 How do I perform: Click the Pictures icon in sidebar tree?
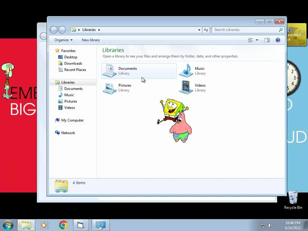coord(60,101)
